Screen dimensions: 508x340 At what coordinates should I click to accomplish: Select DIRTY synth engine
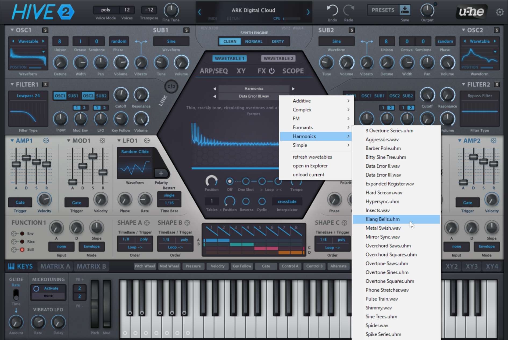(278, 41)
